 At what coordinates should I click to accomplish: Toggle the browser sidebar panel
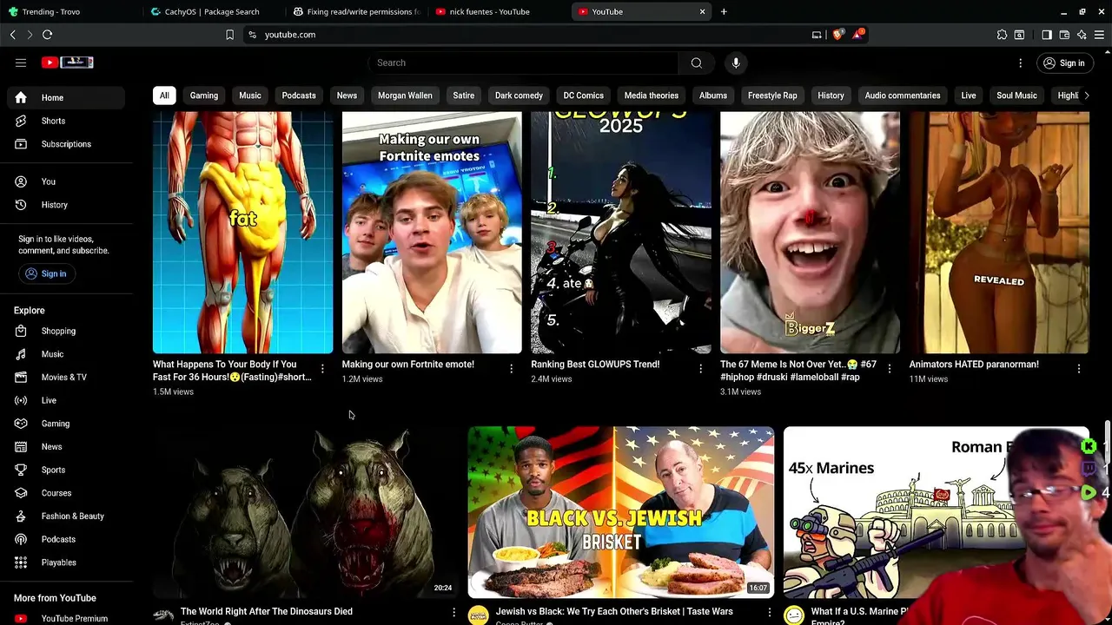(1047, 35)
